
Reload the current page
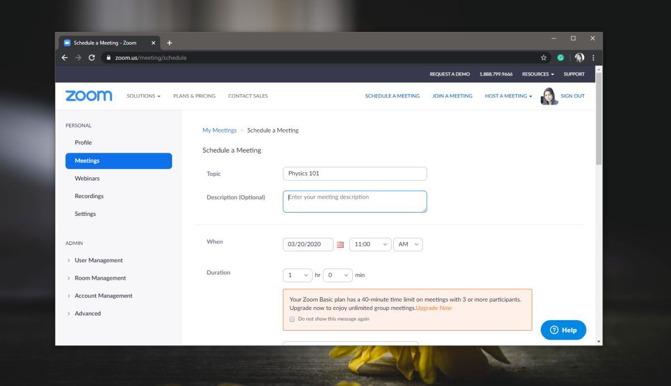pyautogui.click(x=91, y=57)
